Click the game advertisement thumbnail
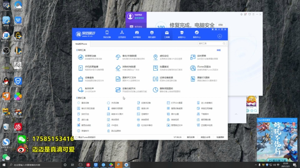Screen dimensions: 300x168 pyautogui.click(x=277, y=142)
